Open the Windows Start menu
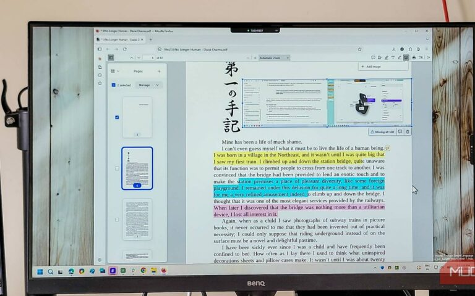The image size is (475, 296). click(x=40, y=271)
